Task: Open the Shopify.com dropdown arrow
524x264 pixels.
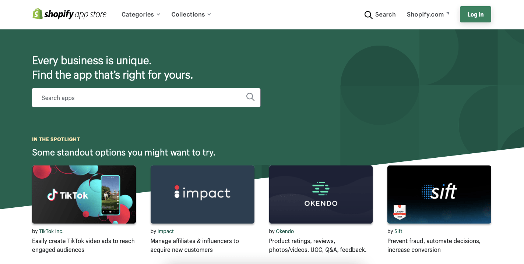Action: (x=448, y=14)
